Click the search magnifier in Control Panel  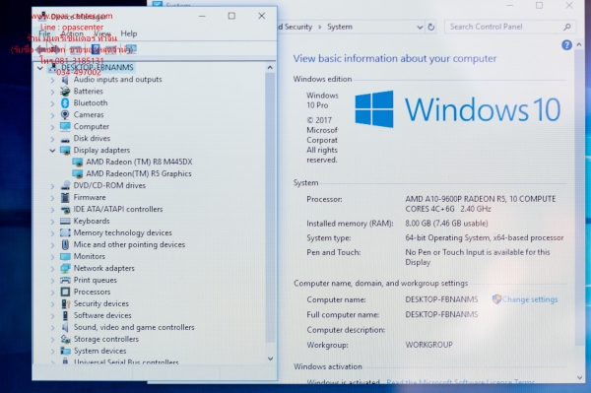click(567, 27)
